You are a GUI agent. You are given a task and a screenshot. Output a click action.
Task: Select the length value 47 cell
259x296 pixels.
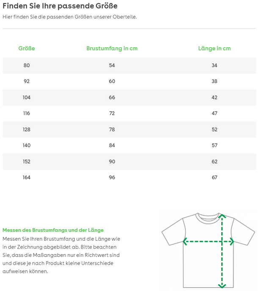point(214,113)
